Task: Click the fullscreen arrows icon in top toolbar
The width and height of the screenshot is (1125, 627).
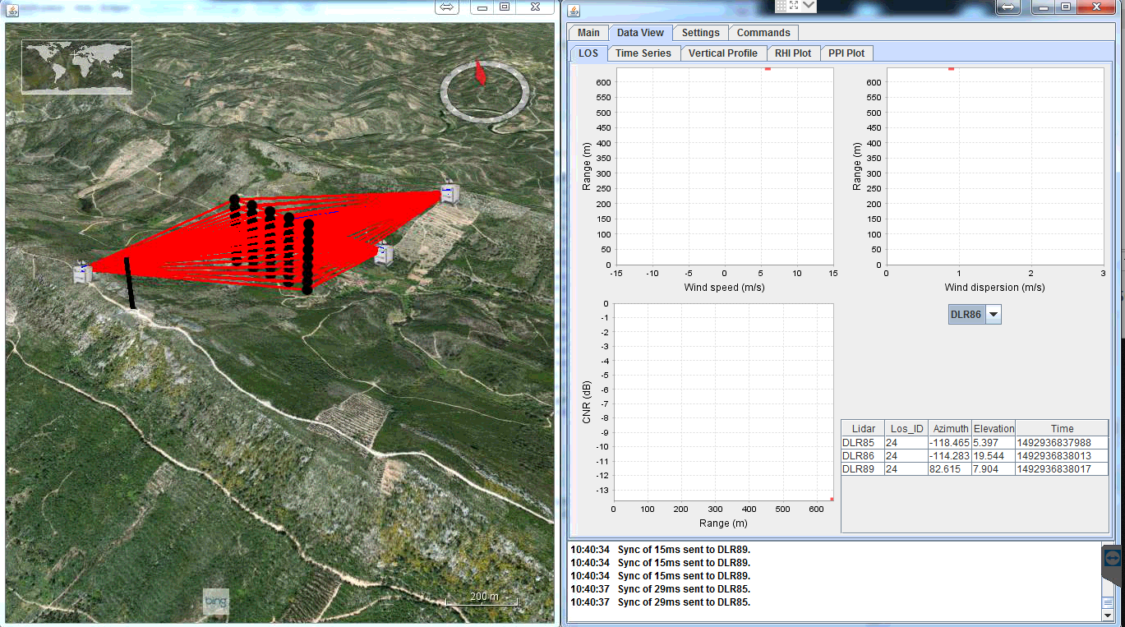Action: pyautogui.click(x=794, y=6)
